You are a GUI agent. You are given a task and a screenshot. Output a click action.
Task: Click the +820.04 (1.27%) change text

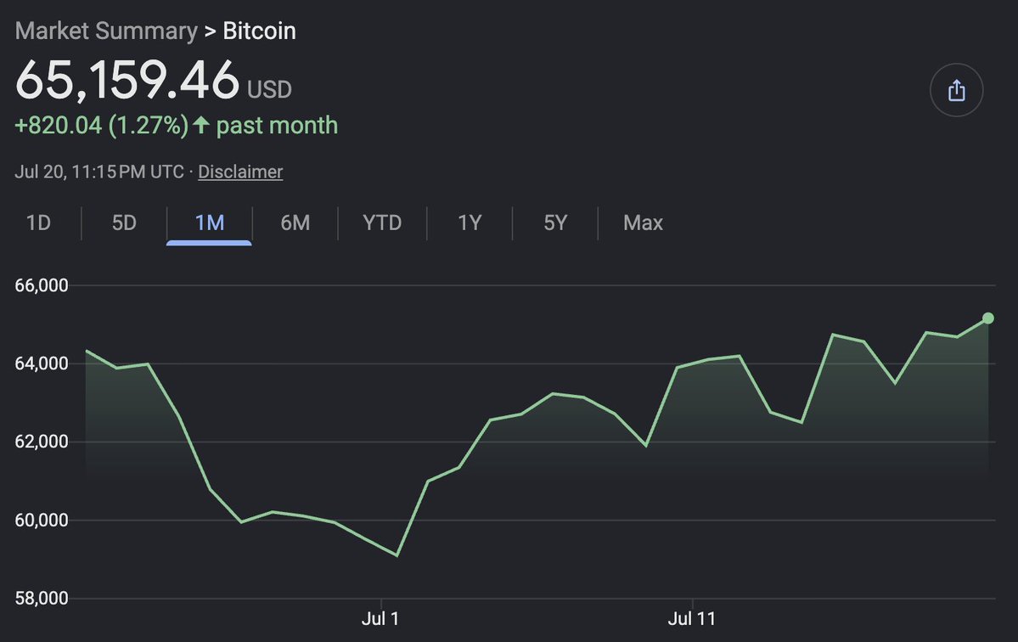[x=101, y=126]
